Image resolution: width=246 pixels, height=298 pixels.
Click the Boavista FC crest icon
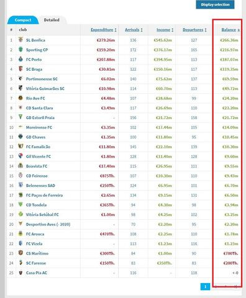click(20, 166)
